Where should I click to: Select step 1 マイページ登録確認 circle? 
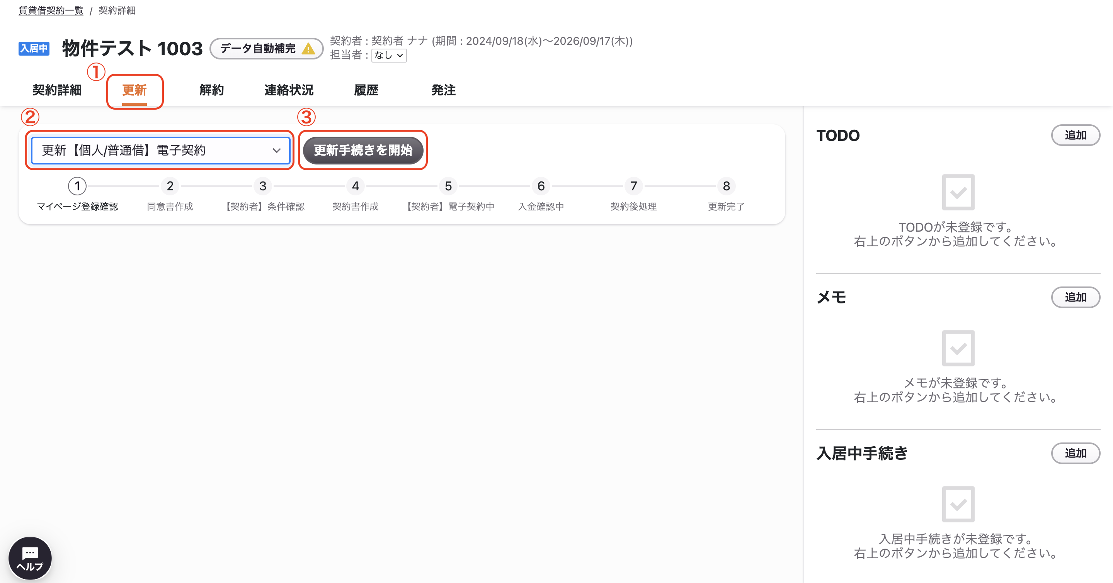[x=77, y=186]
